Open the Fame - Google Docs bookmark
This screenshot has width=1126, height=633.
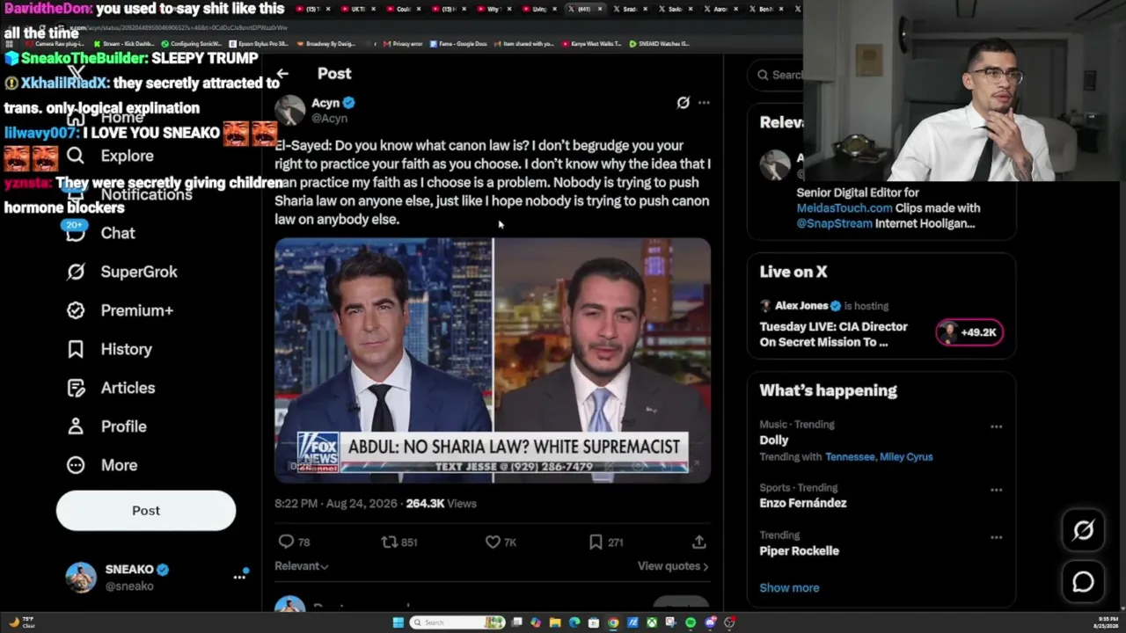tap(457, 43)
